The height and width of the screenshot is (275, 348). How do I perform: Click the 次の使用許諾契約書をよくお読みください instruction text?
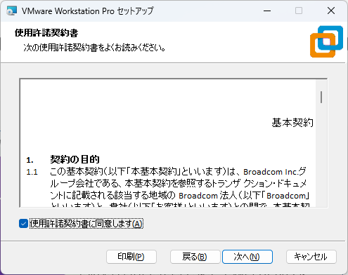coord(95,48)
